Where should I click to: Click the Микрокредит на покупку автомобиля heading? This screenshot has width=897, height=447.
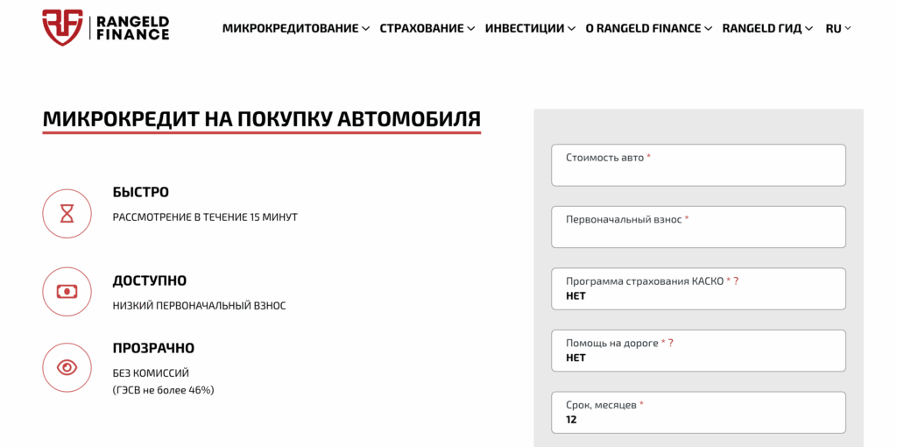click(x=261, y=119)
